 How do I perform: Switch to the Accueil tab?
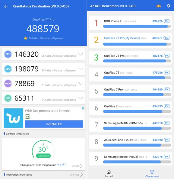pos(109,174)
